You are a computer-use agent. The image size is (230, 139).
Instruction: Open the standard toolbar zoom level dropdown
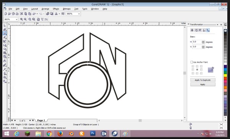coord(79,14)
